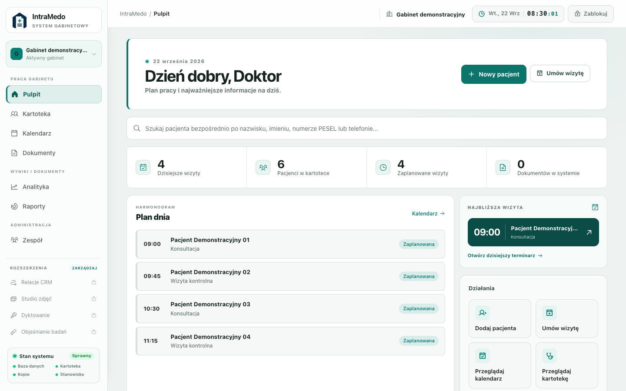Screen dimensions: 626x391
Task: Click the Umów wizytę tile under Działania
Action: click(x=567, y=318)
